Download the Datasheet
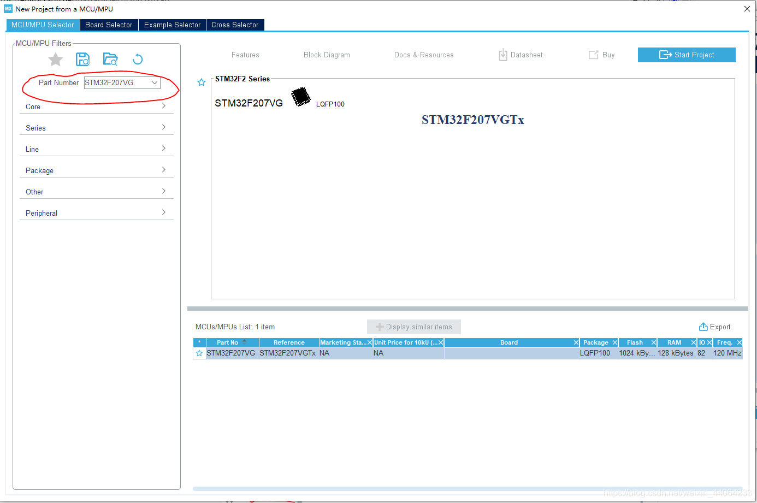The height and width of the screenshot is (503, 757). (x=521, y=55)
